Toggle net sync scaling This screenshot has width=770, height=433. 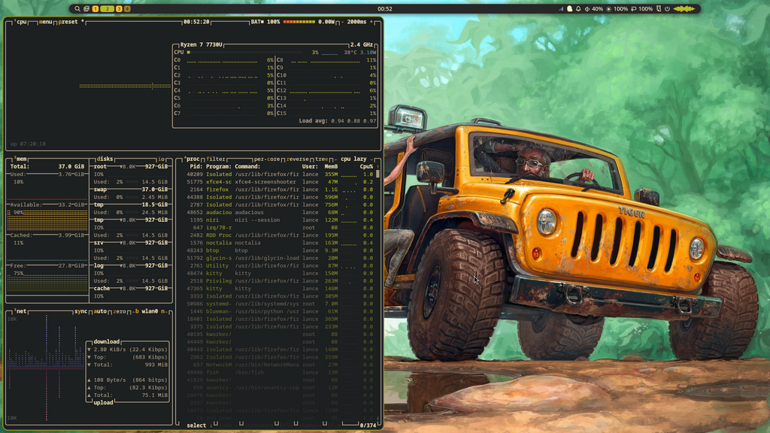coord(81,311)
